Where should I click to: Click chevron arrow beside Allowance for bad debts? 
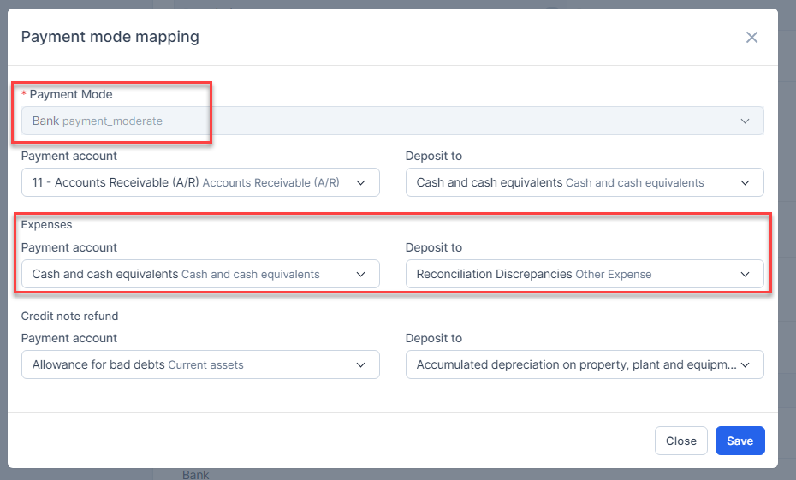point(360,364)
